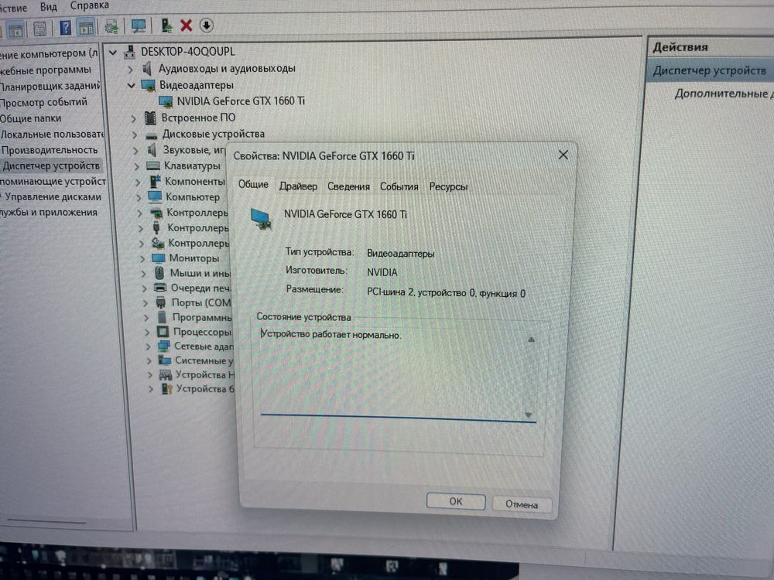Viewport: 774px width, 580px height.
Task: Click the port icon beside Порты (COM
Action: [x=161, y=302]
